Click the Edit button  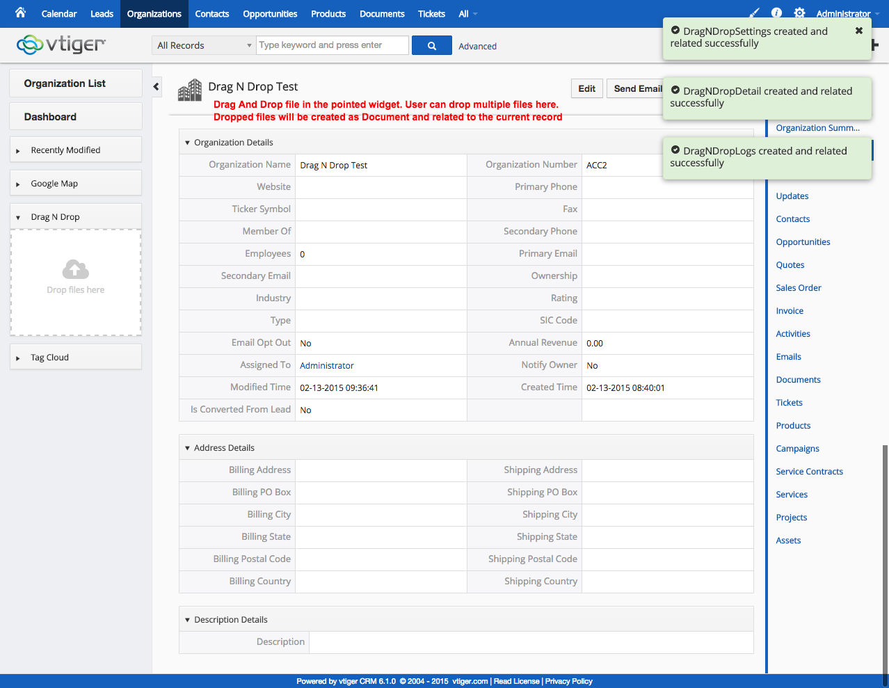587,88
